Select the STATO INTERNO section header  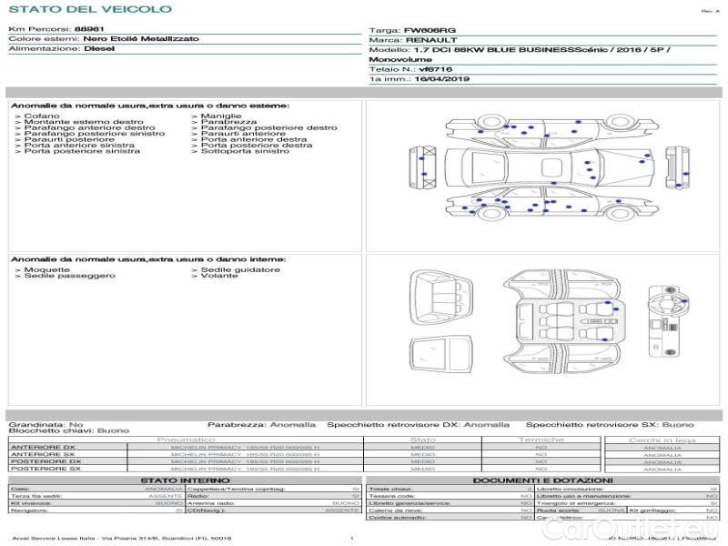[x=185, y=480]
